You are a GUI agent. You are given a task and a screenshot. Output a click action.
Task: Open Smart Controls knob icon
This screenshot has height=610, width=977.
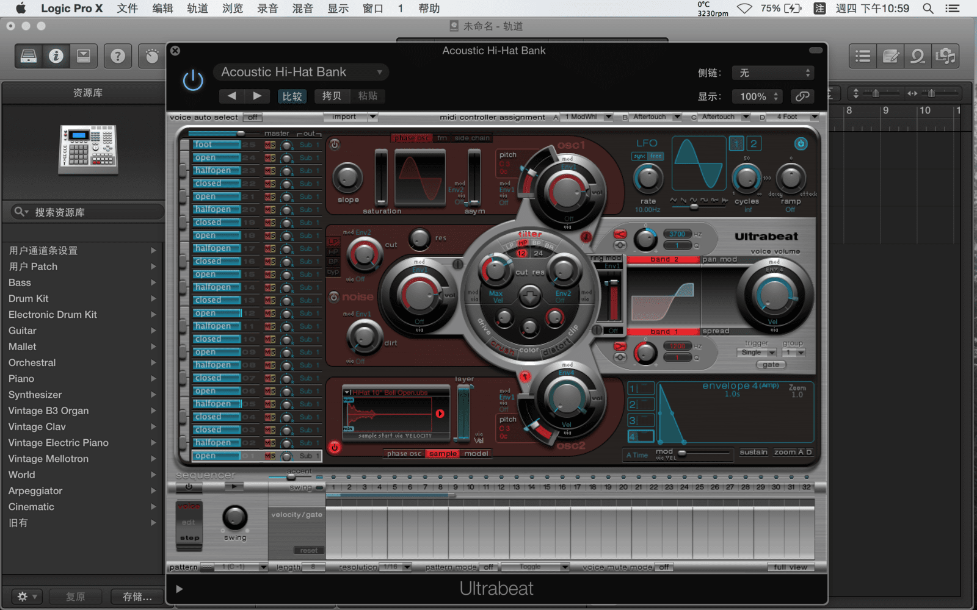[151, 56]
